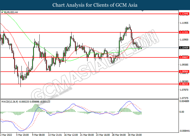Image resolution: width=190 pixels, height=136 pixels.
Task: Select the current price tag 1.10409
Action: (x=184, y=48)
